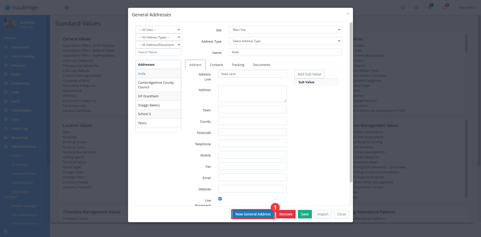This screenshot has height=237, width=481.
Task: Switch to the Address tab
Action: (x=195, y=65)
